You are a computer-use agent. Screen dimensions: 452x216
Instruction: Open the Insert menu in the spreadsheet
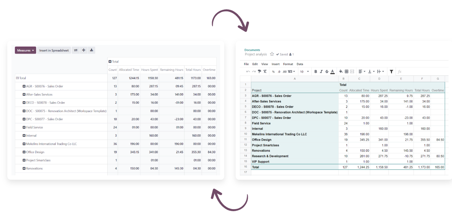pos(275,64)
